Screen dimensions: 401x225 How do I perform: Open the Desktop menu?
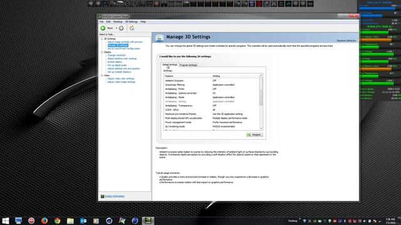point(118,22)
